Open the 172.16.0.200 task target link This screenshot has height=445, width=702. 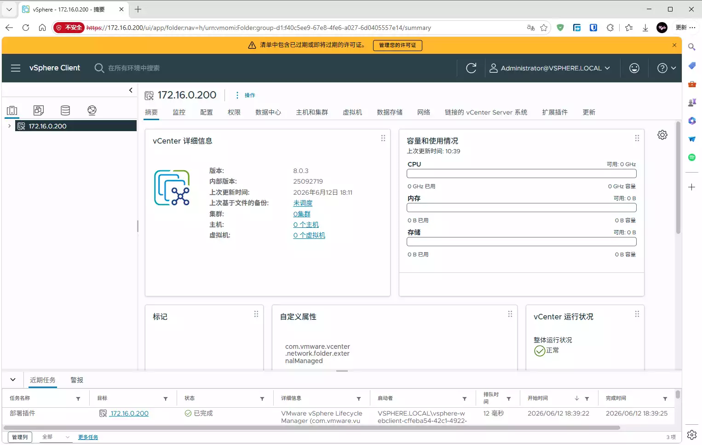click(x=129, y=413)
